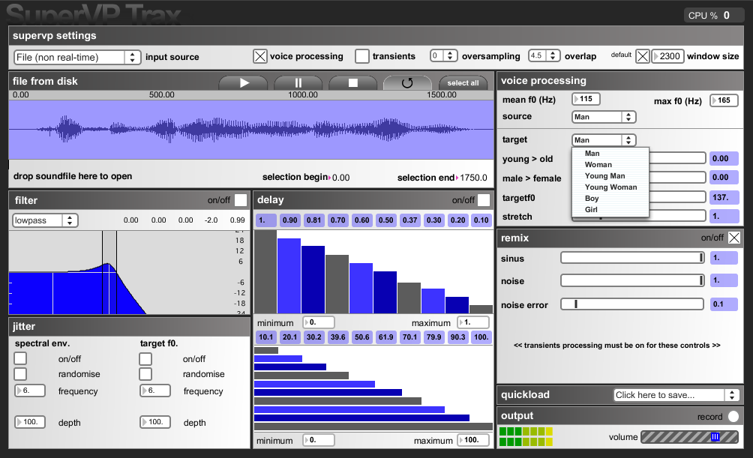Click the sinus remix slider
753x458 pixels.
click(x=632, y=258)
